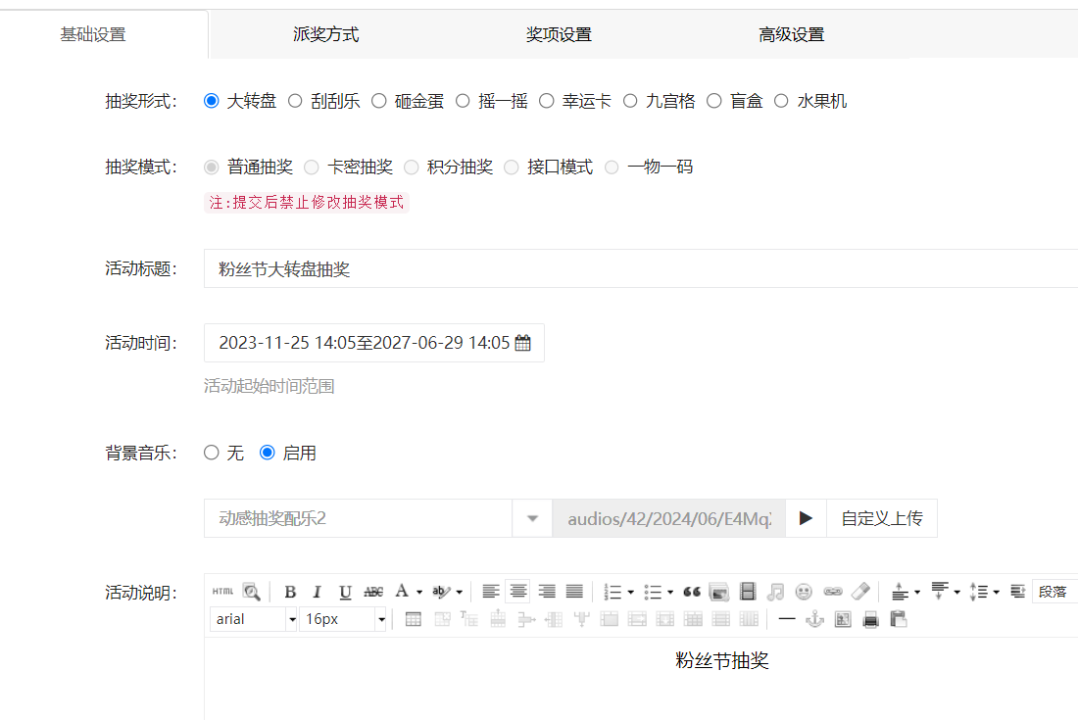Apply strikethrough formatting

pyautogui.click(x=373, y=592)
